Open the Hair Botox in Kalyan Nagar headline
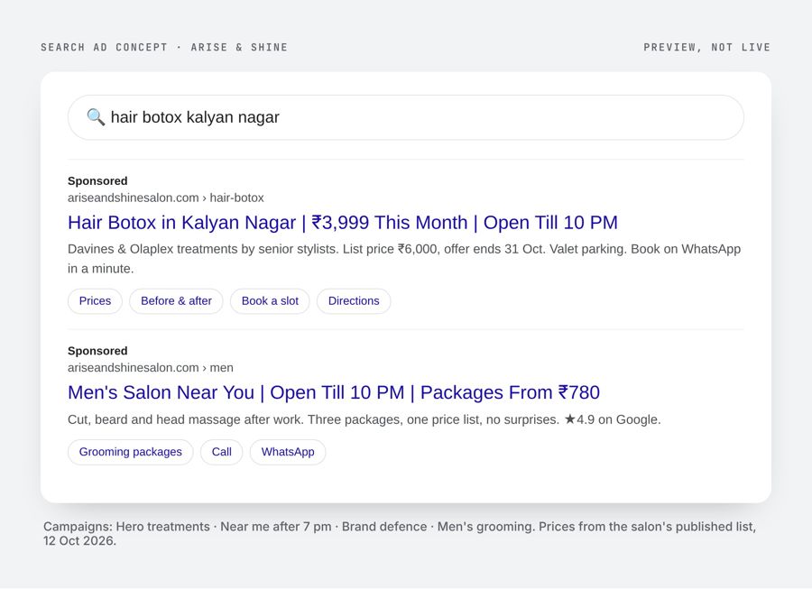This screenshot has width=812, height=589. [x=342, y=223]
